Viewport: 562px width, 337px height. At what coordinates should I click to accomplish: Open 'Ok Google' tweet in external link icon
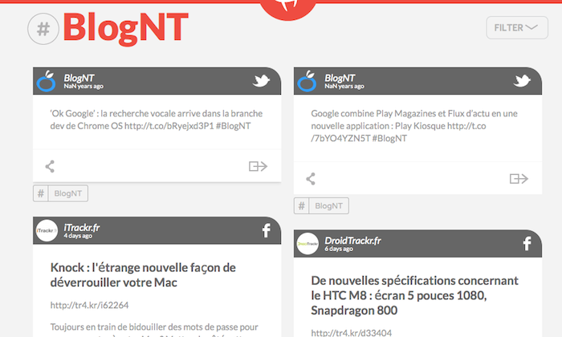click(x=258, y=166)
